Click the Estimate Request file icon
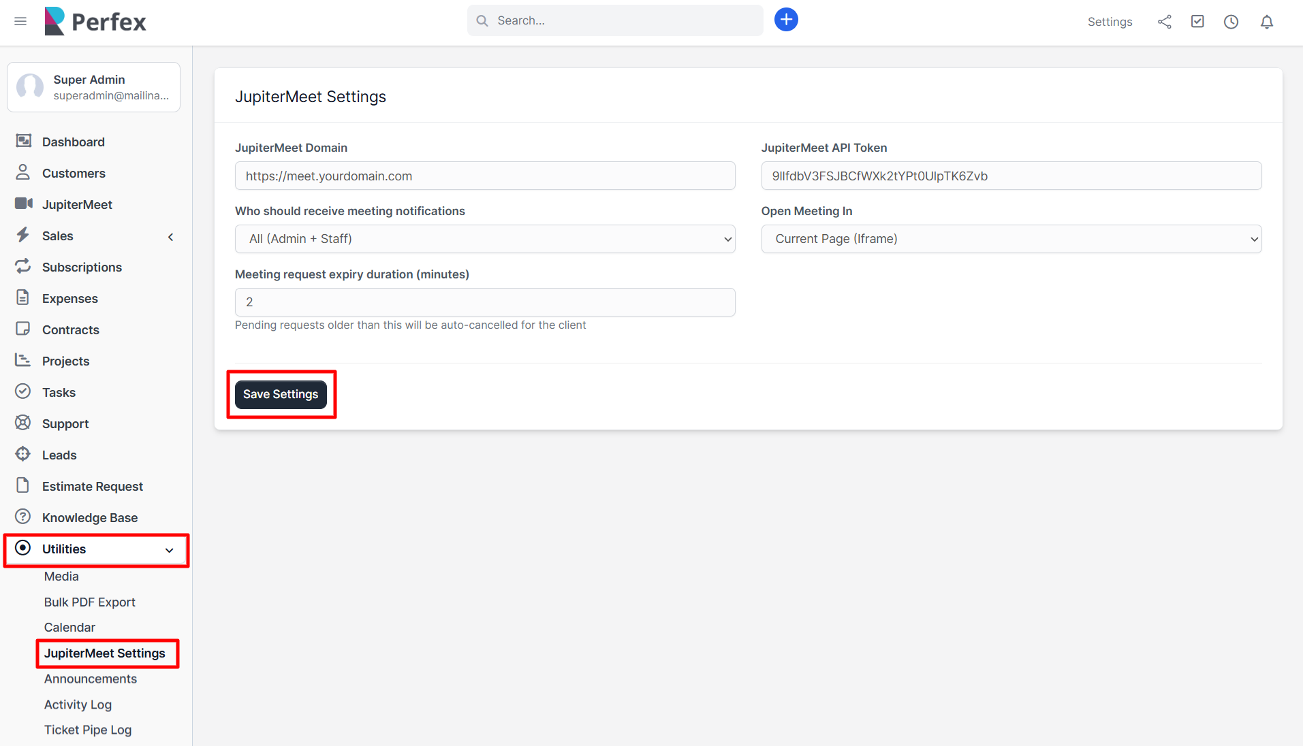This screenshot has height=746, width=1303. coord(23,485)
